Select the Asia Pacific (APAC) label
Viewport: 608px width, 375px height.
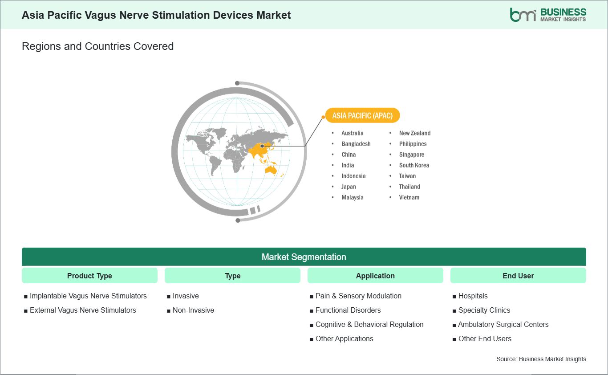coord(362,116)
